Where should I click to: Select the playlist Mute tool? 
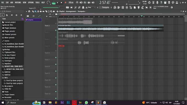pos(41,12)
